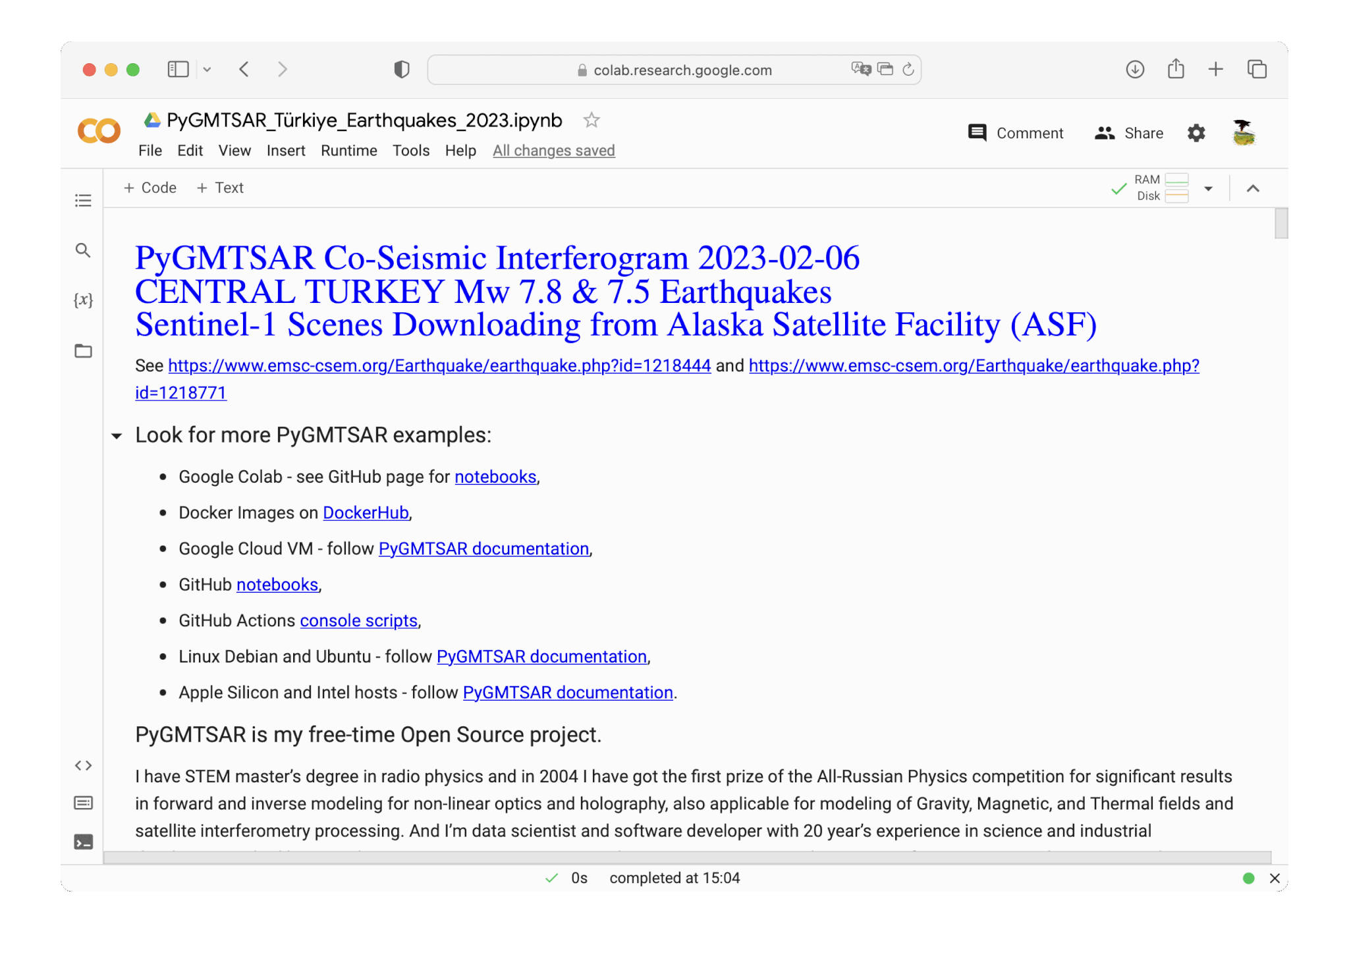
Task: Open Google Cloud VM PyGMTSAR documentation link
Action: (483, 549)
